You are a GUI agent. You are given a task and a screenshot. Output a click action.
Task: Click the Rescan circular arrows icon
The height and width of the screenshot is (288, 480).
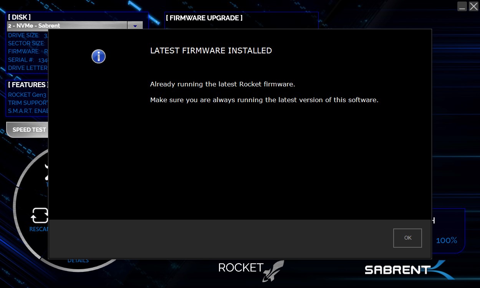40,216
